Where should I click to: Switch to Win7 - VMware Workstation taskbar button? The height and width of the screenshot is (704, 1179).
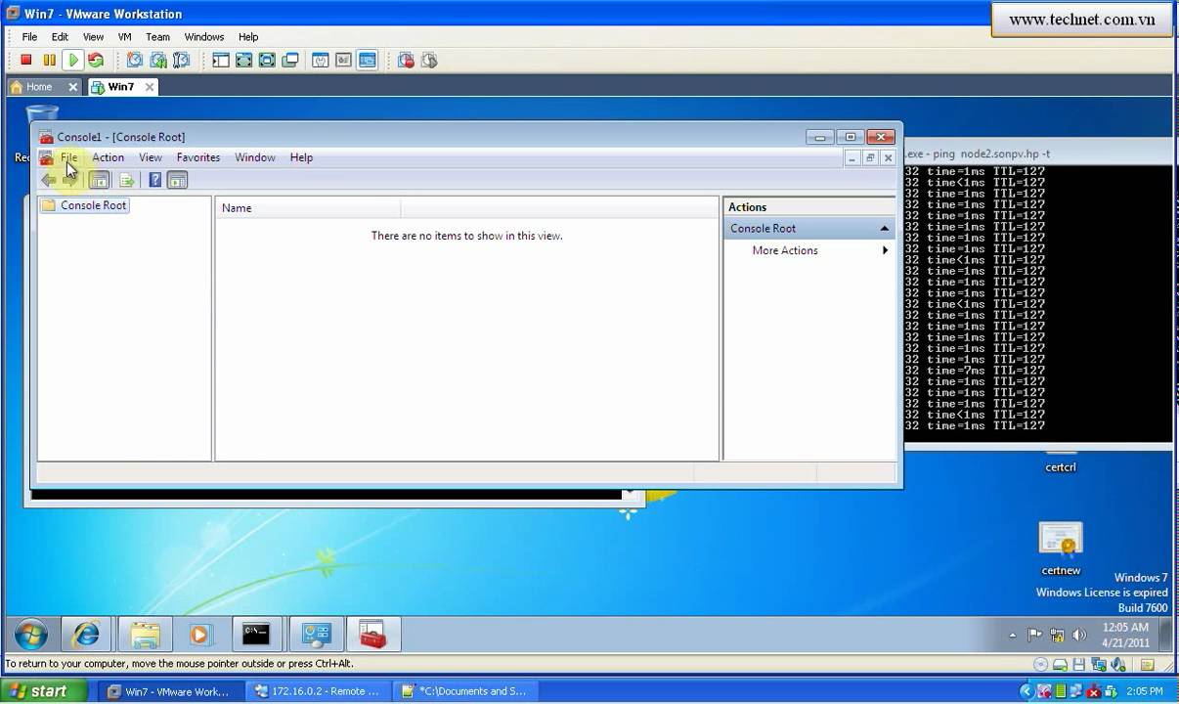[170, 691]
